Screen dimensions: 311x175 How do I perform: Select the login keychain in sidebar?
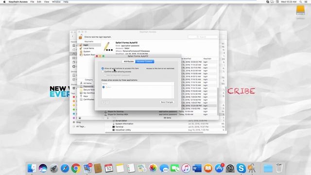pos(89,45)
